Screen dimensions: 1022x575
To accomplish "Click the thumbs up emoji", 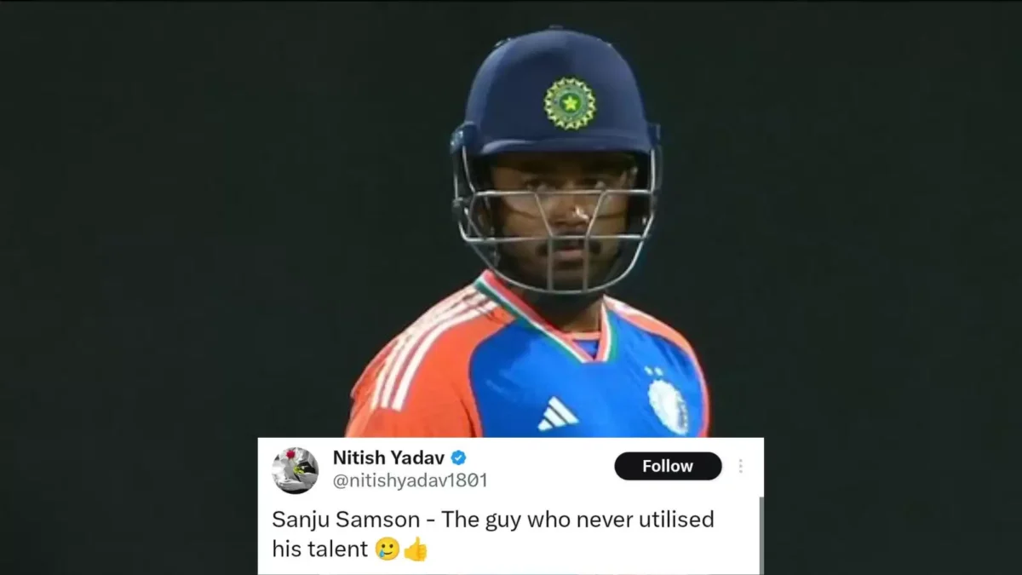I will 415,549.
